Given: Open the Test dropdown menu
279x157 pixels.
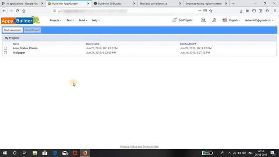Looking at the screenshot, I should [70, 20].
